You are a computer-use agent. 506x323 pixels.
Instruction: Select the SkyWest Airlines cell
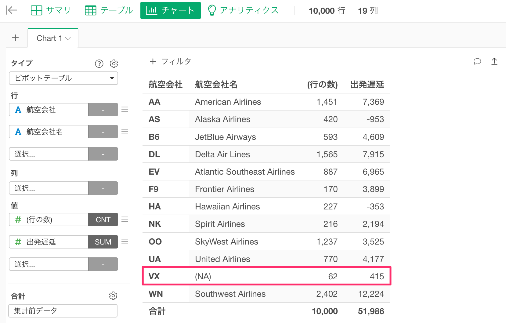[x=226, y=241]
